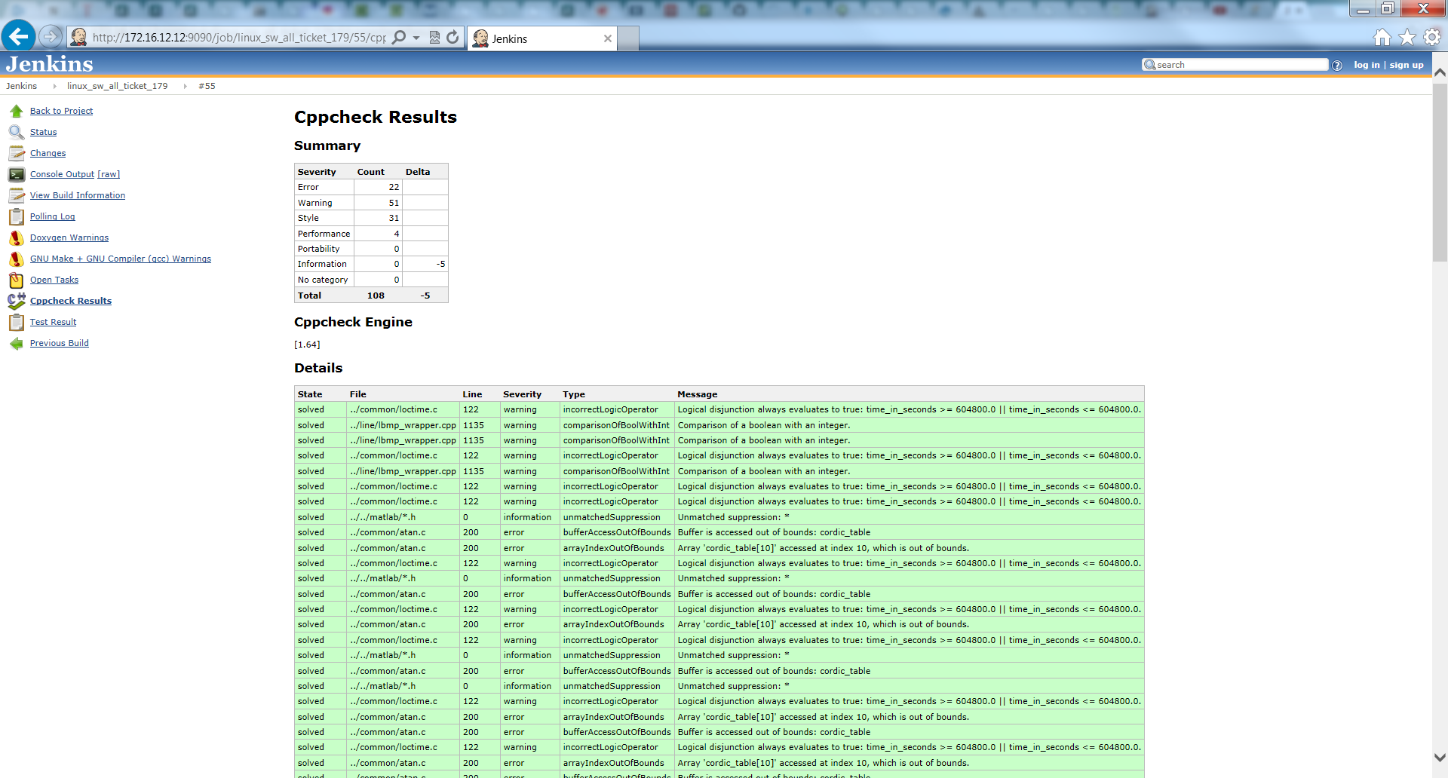Screen dimensions: 1448x778
Task: Click the Status magnifier icon in sidebar
Action: (16, 133)
